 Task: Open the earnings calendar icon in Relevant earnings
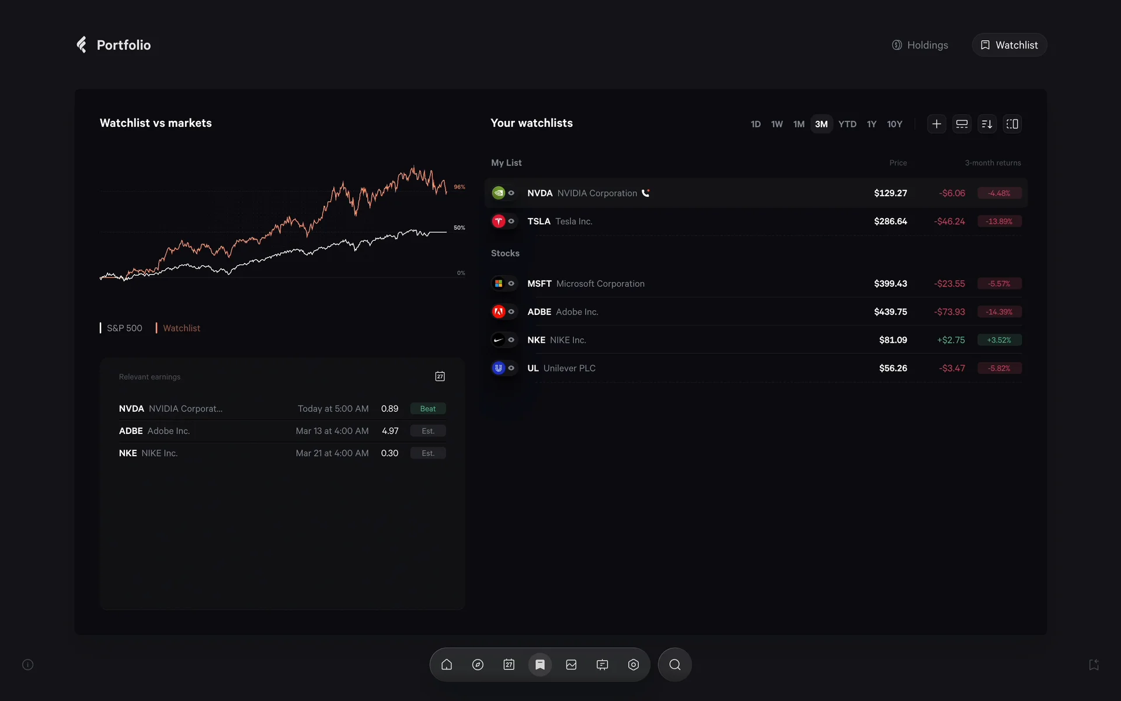click(440, 376)
